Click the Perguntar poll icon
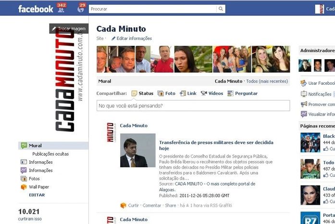This screenshot has width=335, height=224. [x=230, y=93]
